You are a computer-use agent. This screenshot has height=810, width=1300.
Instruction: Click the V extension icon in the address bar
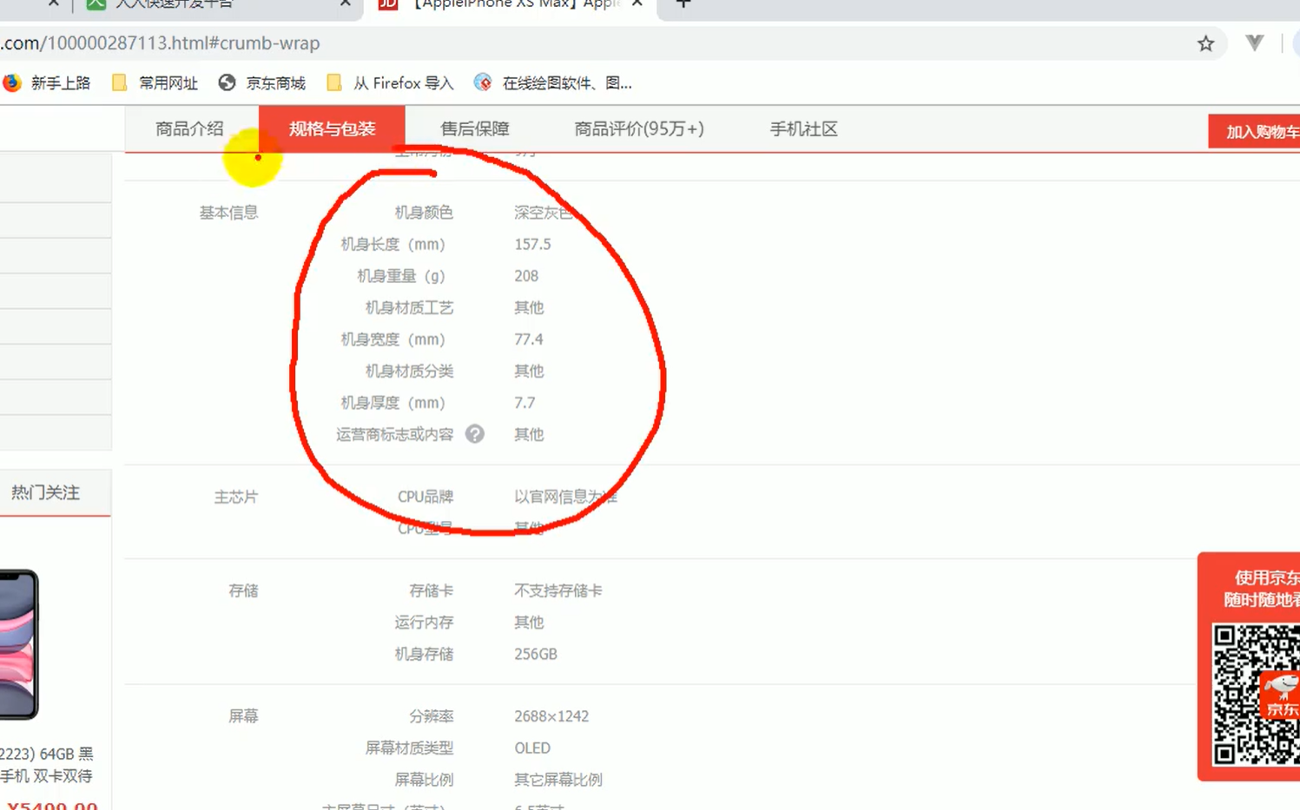[x=1254, y=43]
